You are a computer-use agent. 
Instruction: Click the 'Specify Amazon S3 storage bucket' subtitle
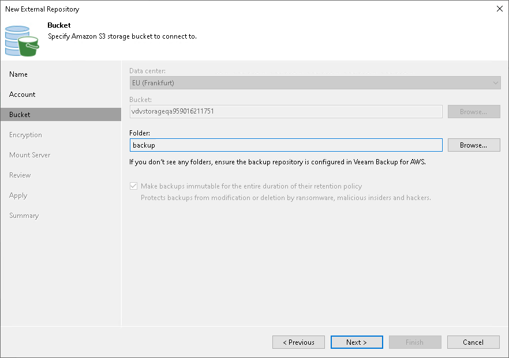pos(122,36)
